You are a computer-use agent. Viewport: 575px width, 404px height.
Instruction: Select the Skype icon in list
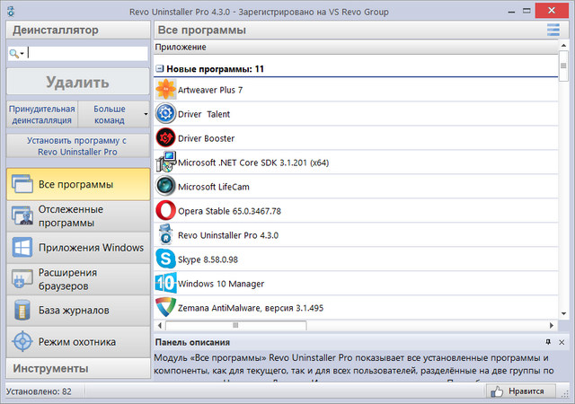(165, 259)
